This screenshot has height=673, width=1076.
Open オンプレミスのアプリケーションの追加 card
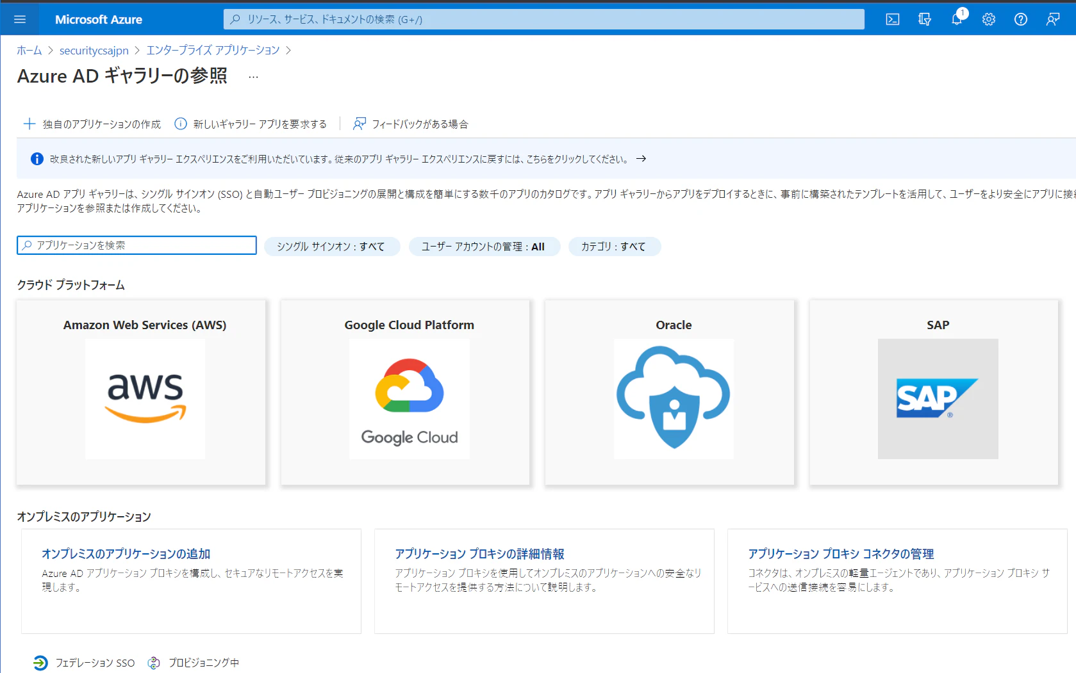191,581
